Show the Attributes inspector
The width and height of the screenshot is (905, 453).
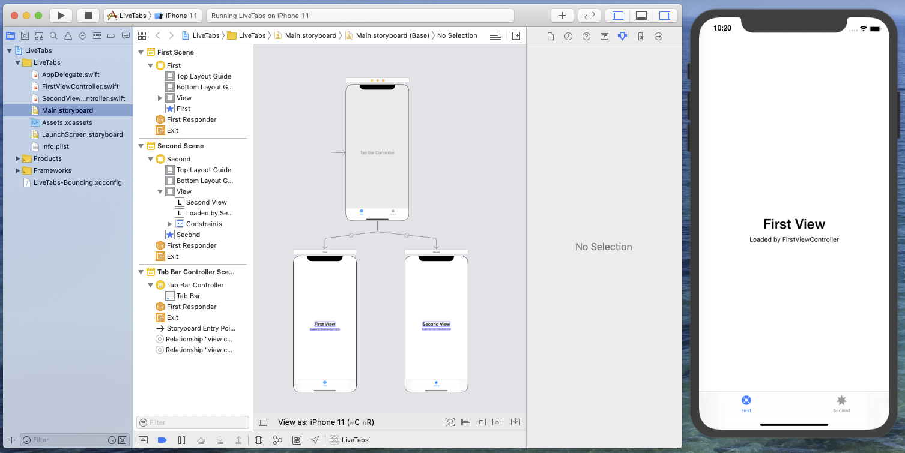pyautogui.click(x=622, y=36)
